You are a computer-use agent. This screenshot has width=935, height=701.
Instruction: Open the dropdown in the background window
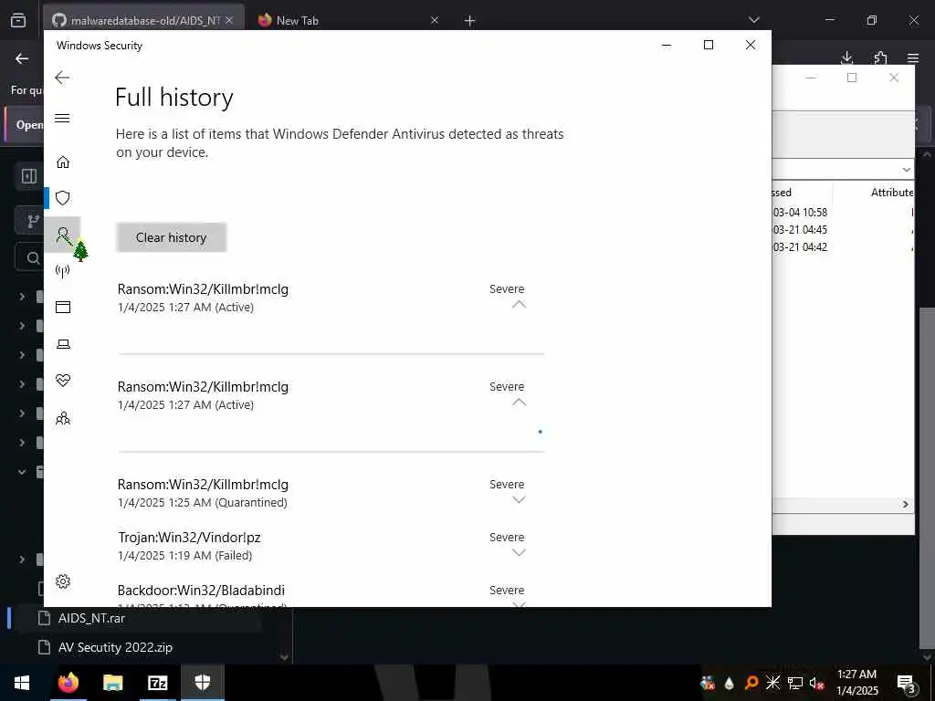[906, 169]
